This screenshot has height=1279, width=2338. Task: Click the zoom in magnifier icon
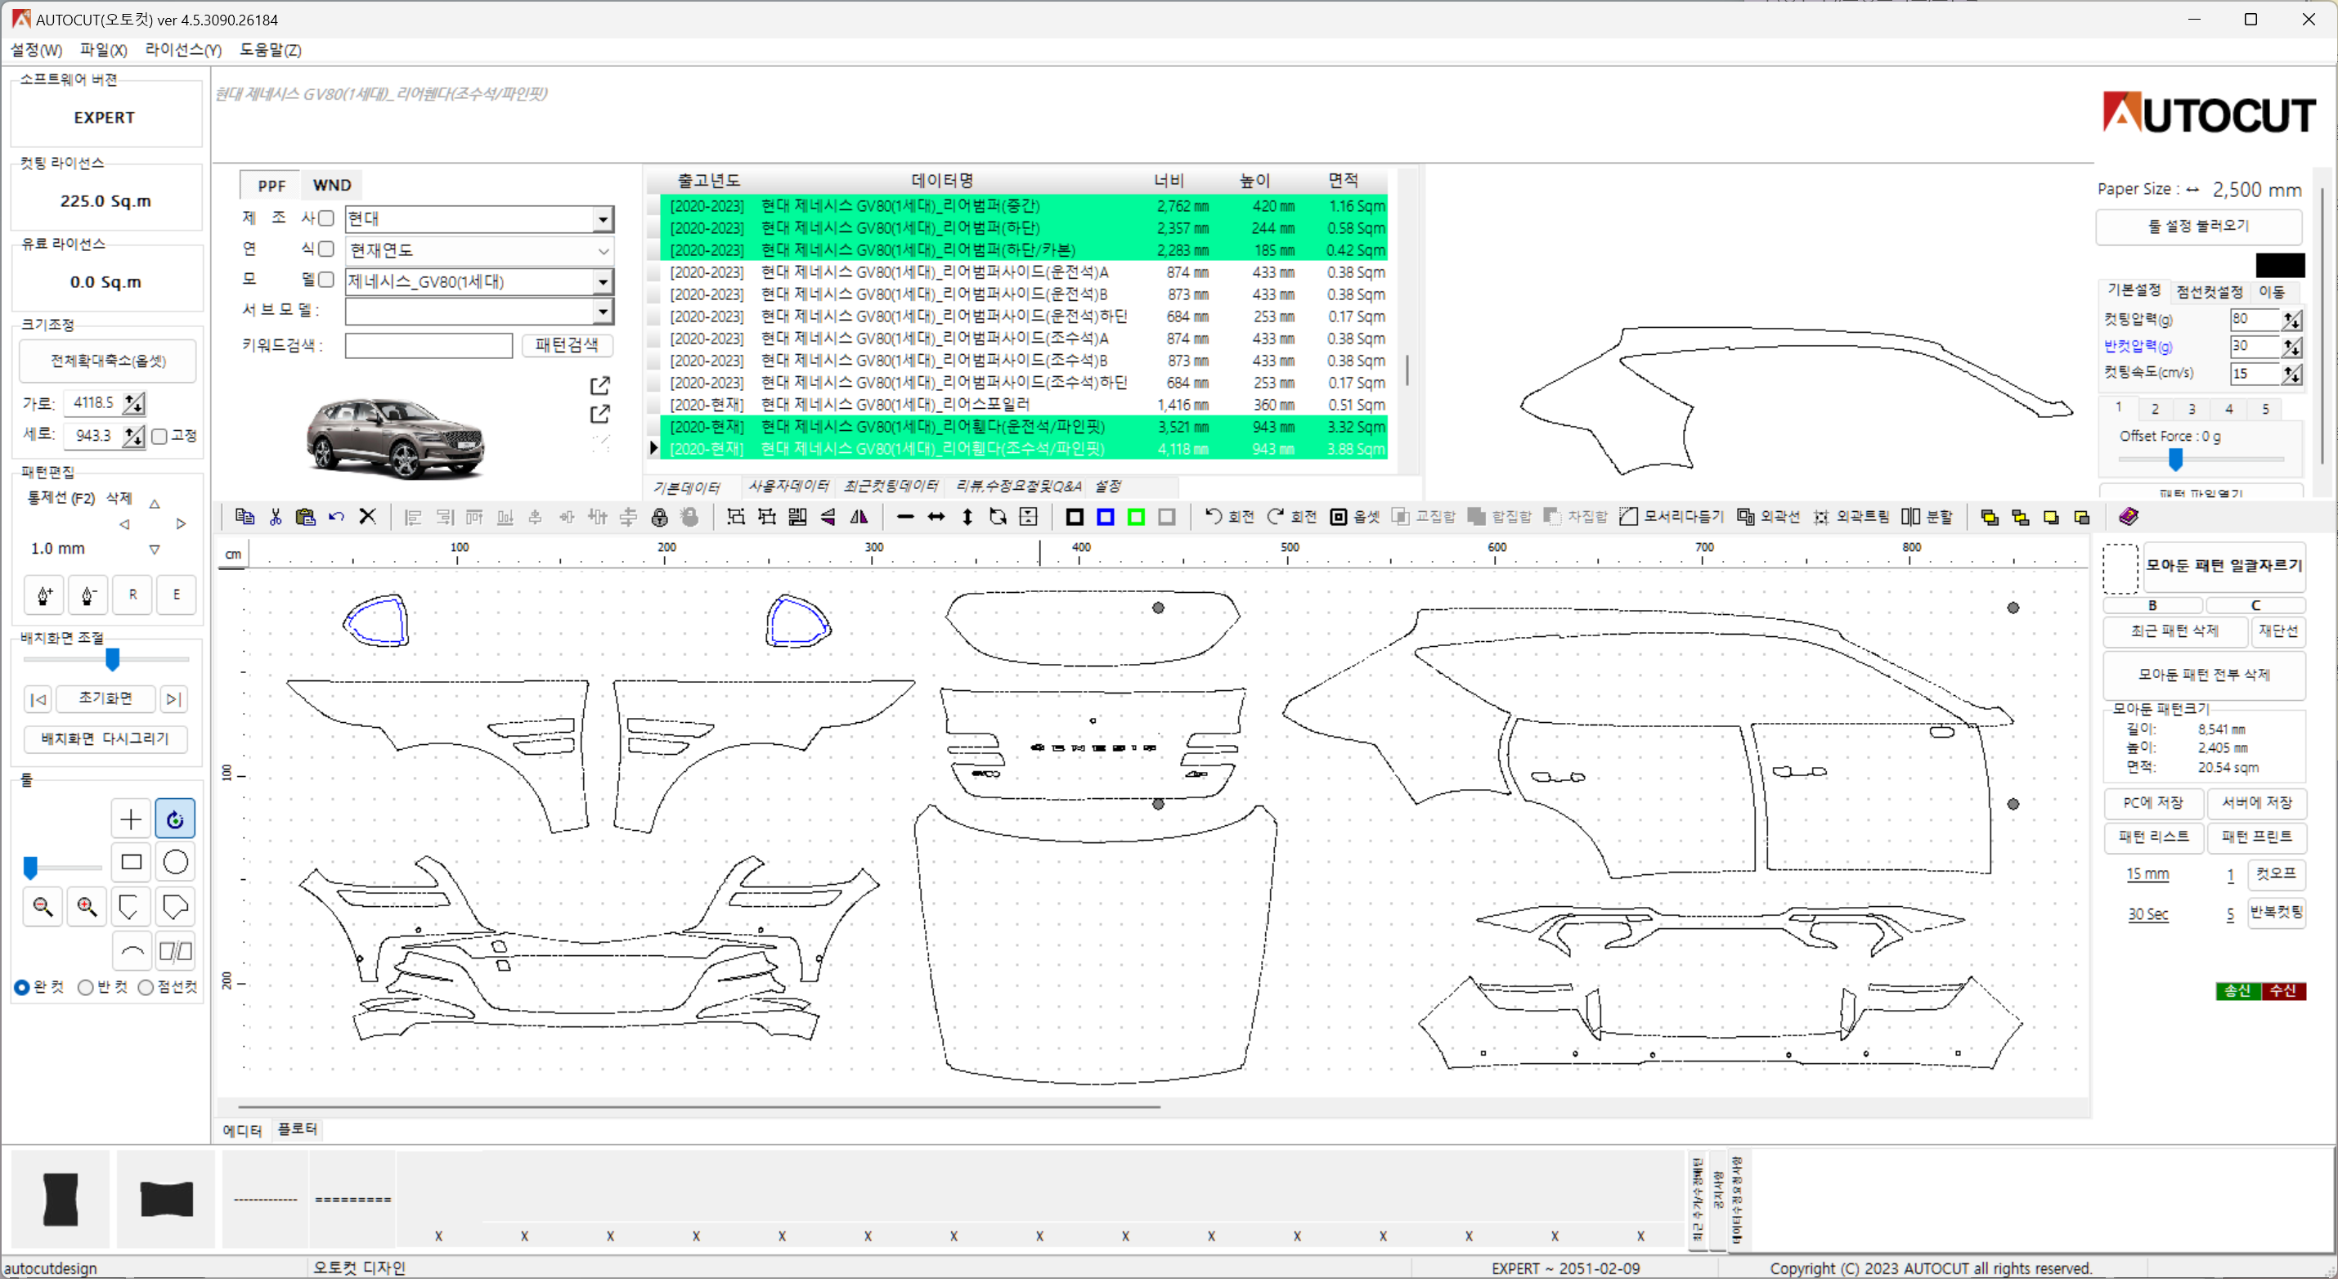pyautogui.click(x=88, y=906)
